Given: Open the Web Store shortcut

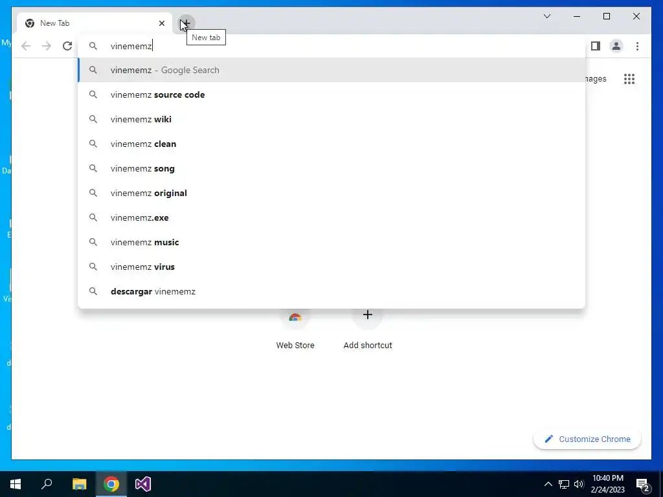Looking at the screenshot, I should pos(295,329).
